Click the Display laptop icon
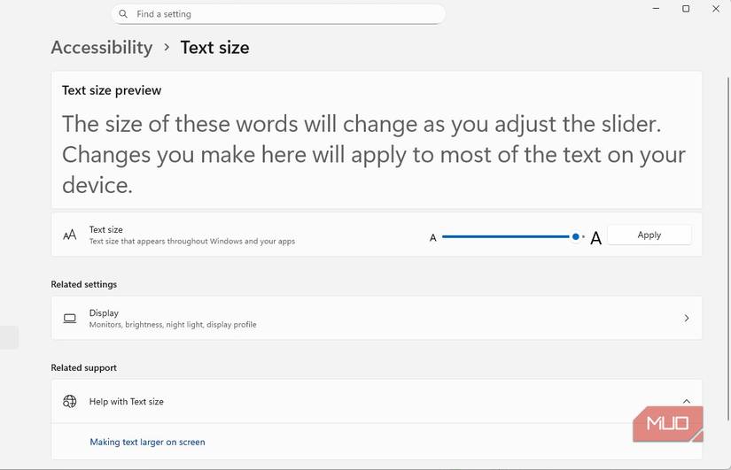This screenshot has height=470, width=731. 69,318
